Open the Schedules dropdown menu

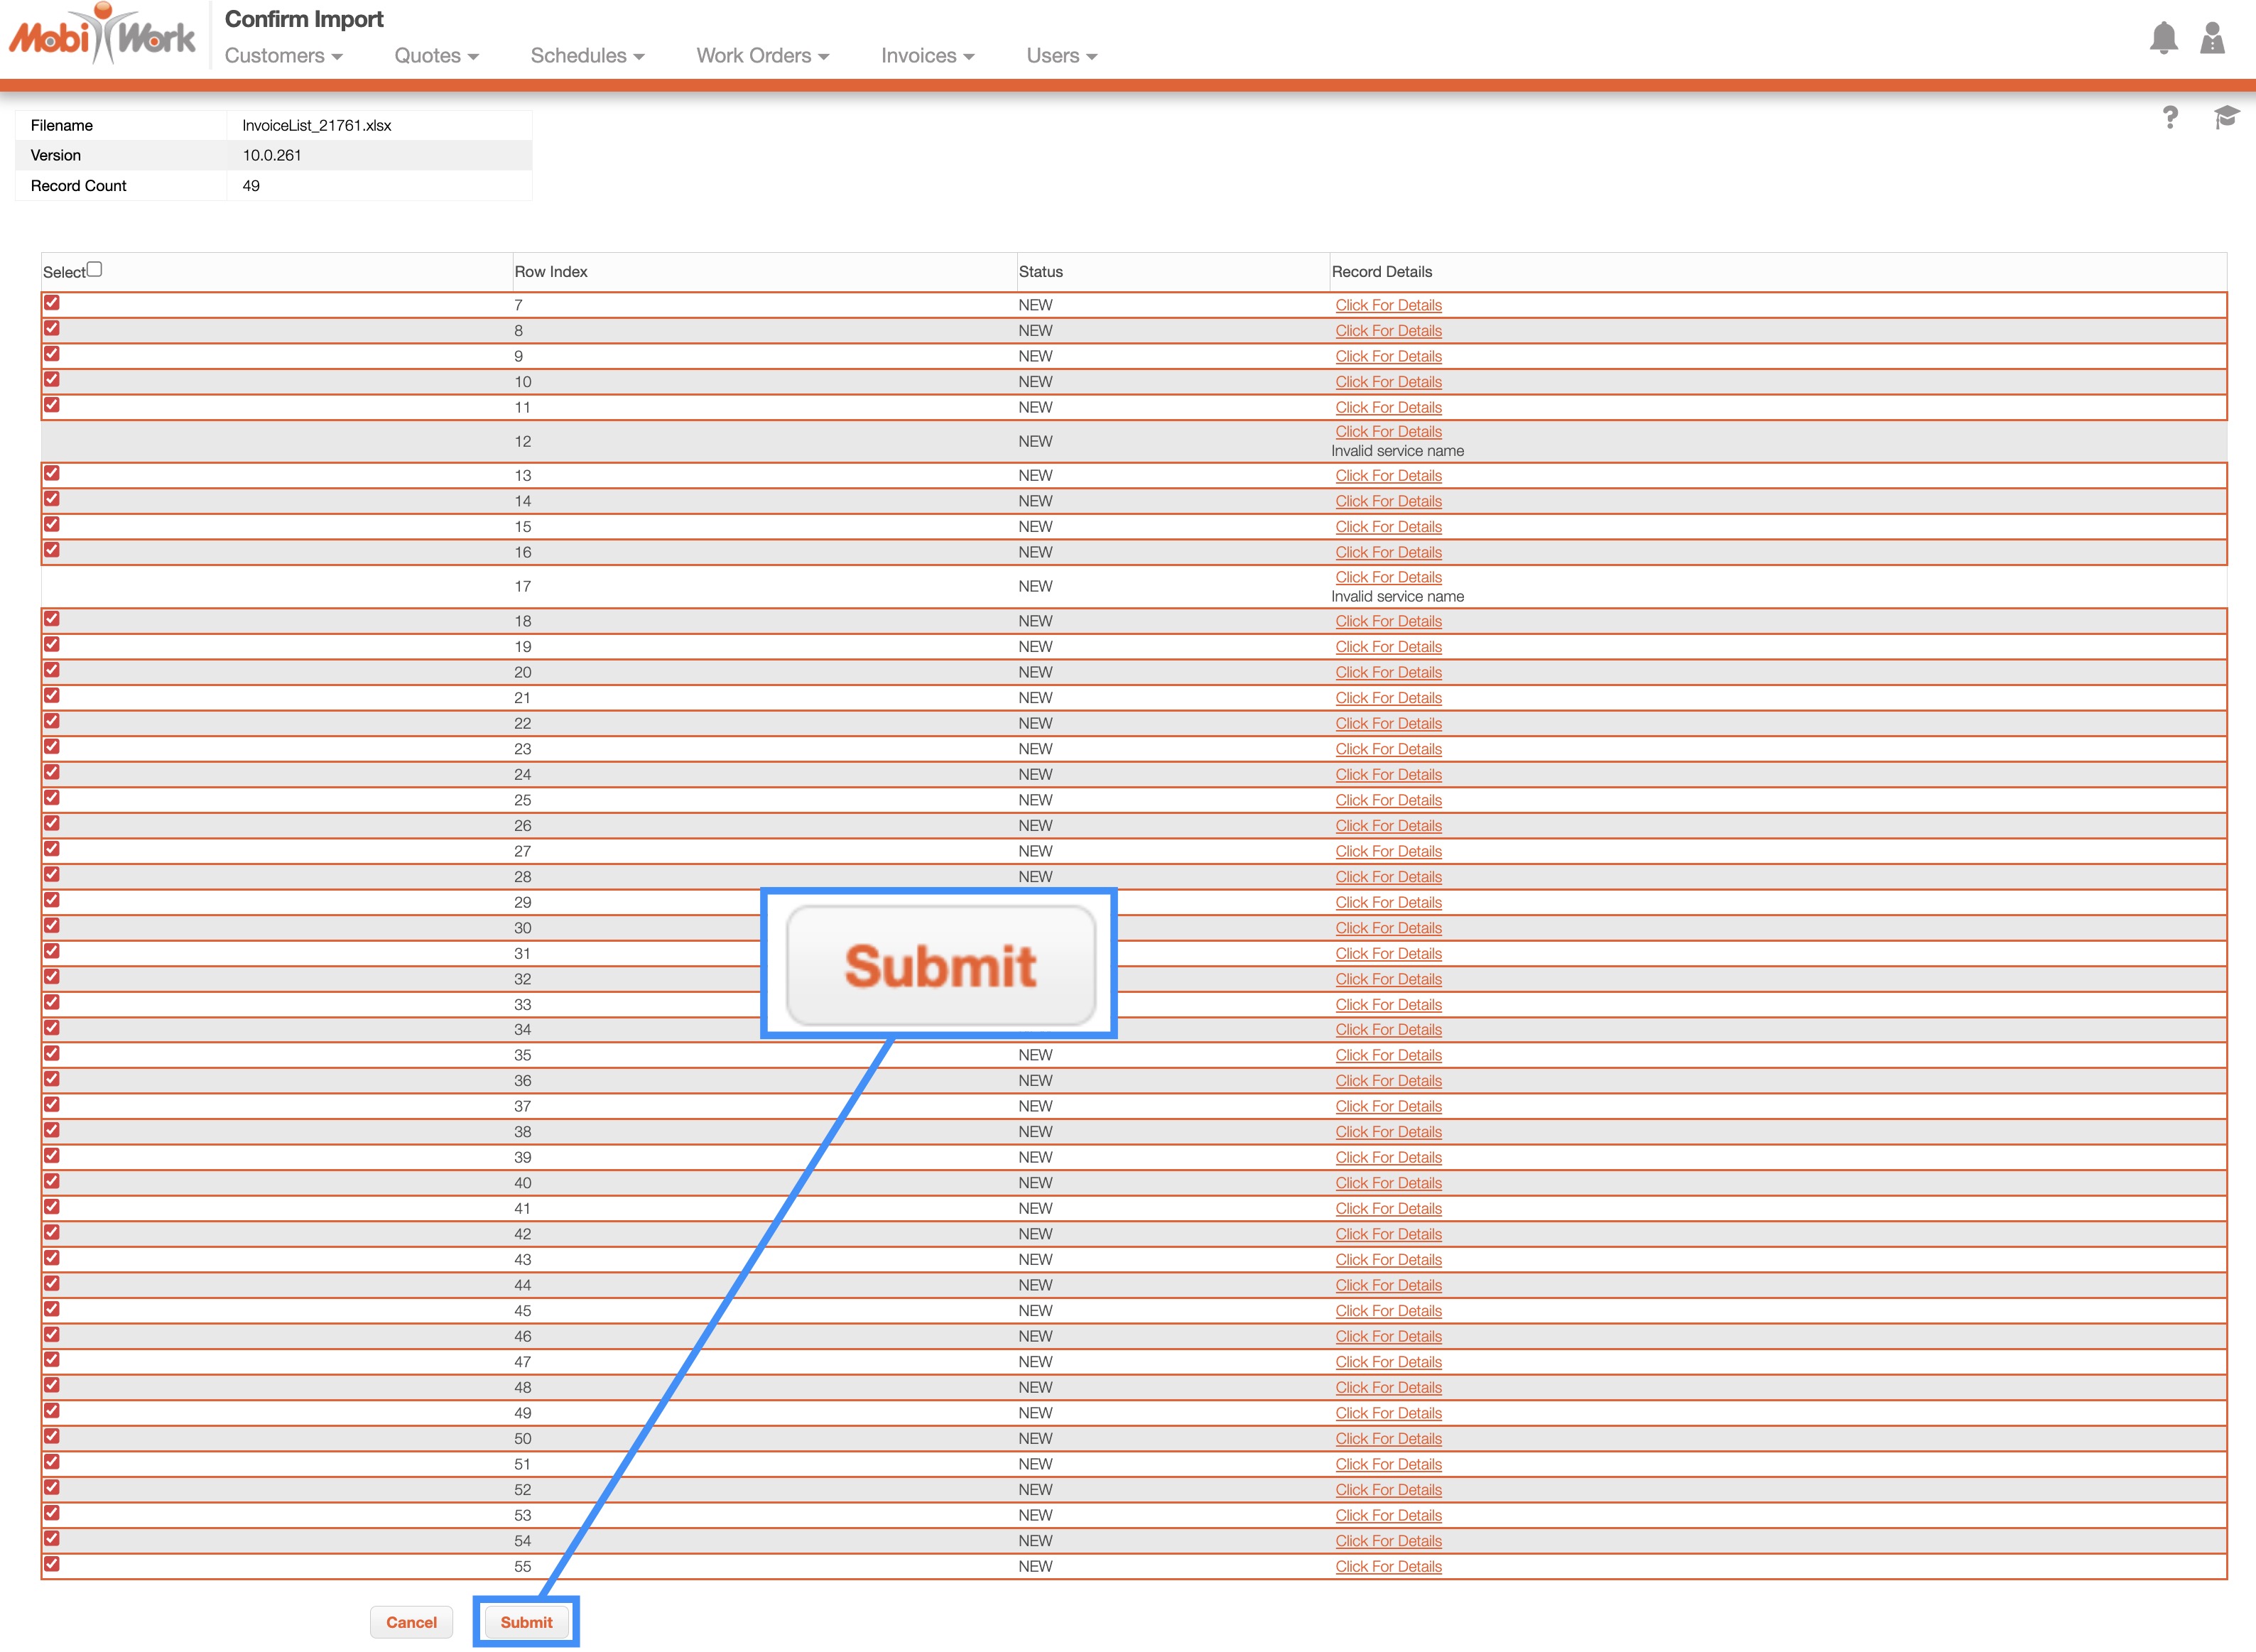[587, 56]
